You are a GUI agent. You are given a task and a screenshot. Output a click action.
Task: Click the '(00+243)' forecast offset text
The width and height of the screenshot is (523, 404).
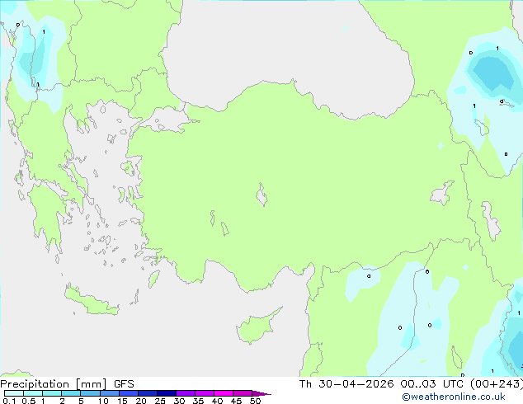coord(497,384)
